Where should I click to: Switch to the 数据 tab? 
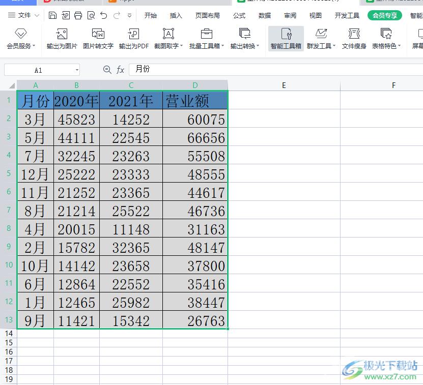tap(265, 16)
